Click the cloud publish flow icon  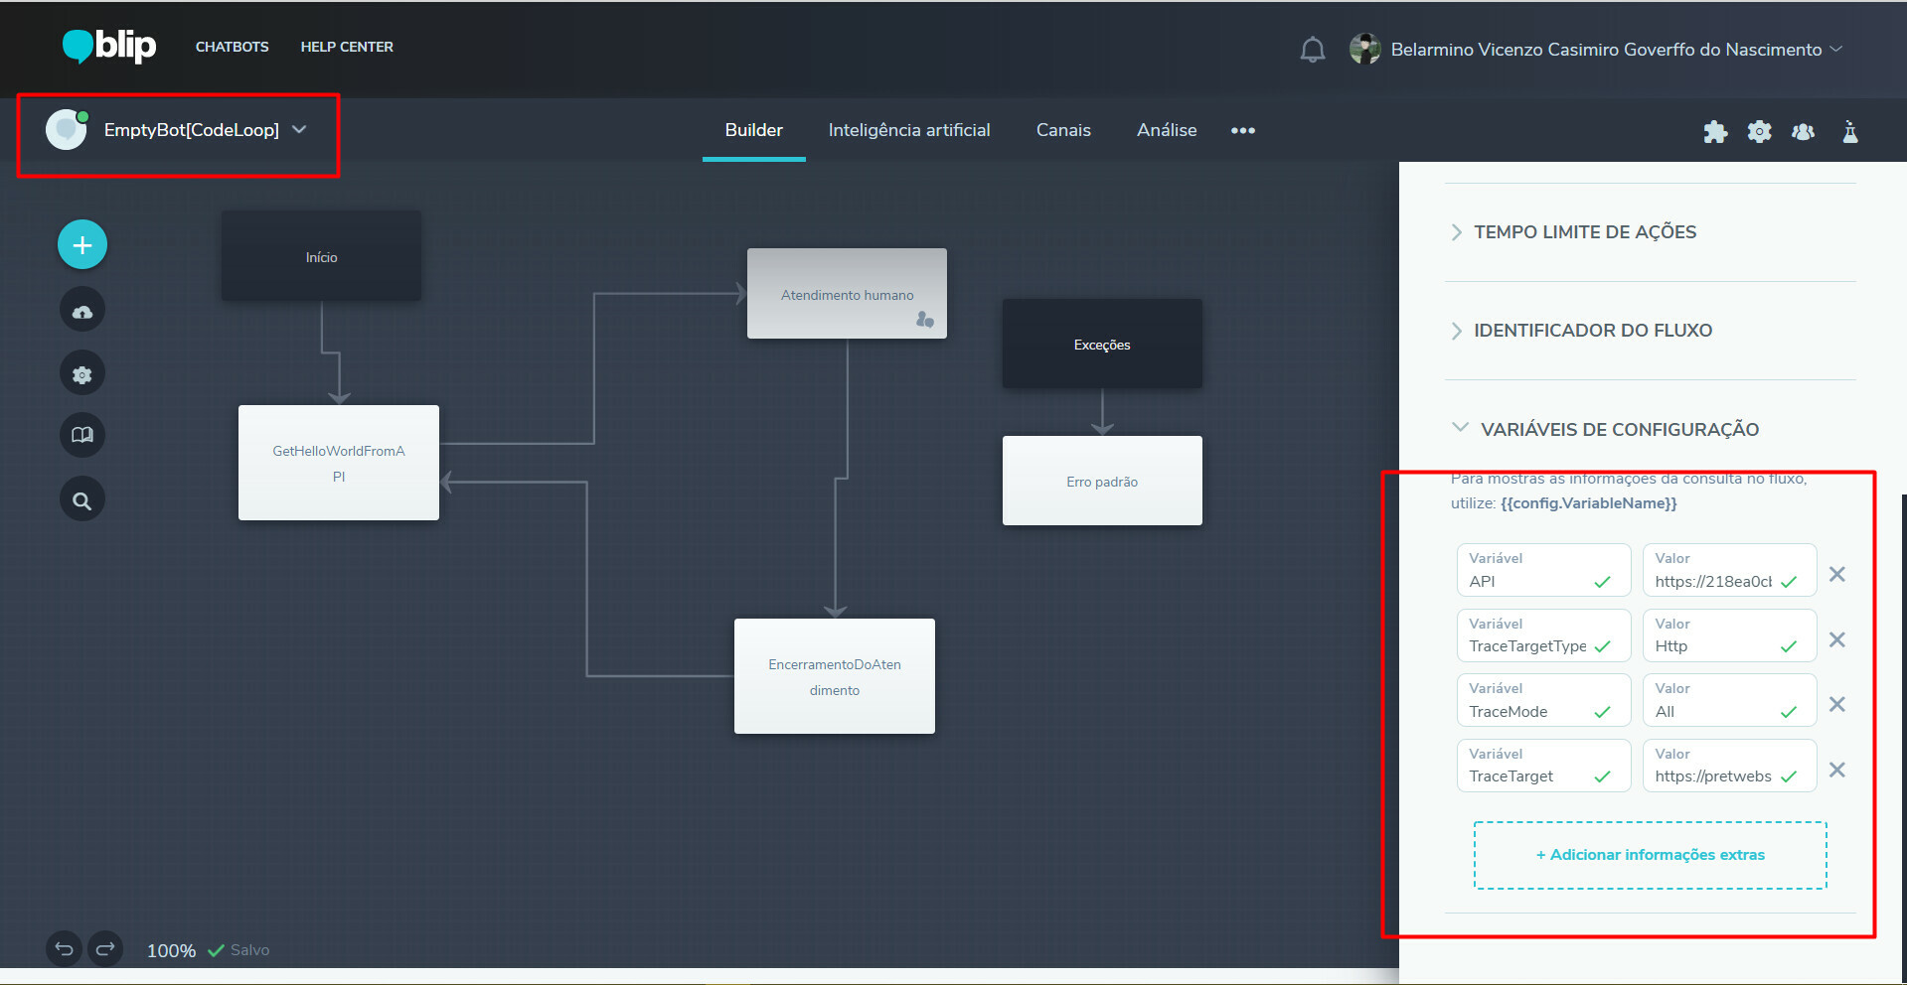(82, 311)
